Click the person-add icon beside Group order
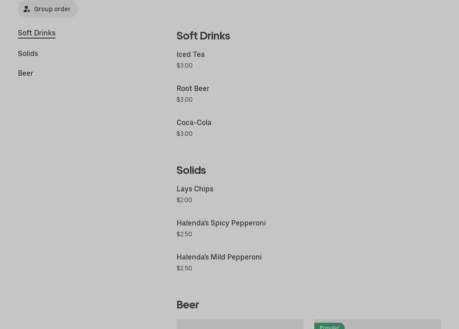Screen dimensions: 459x329 27,9
